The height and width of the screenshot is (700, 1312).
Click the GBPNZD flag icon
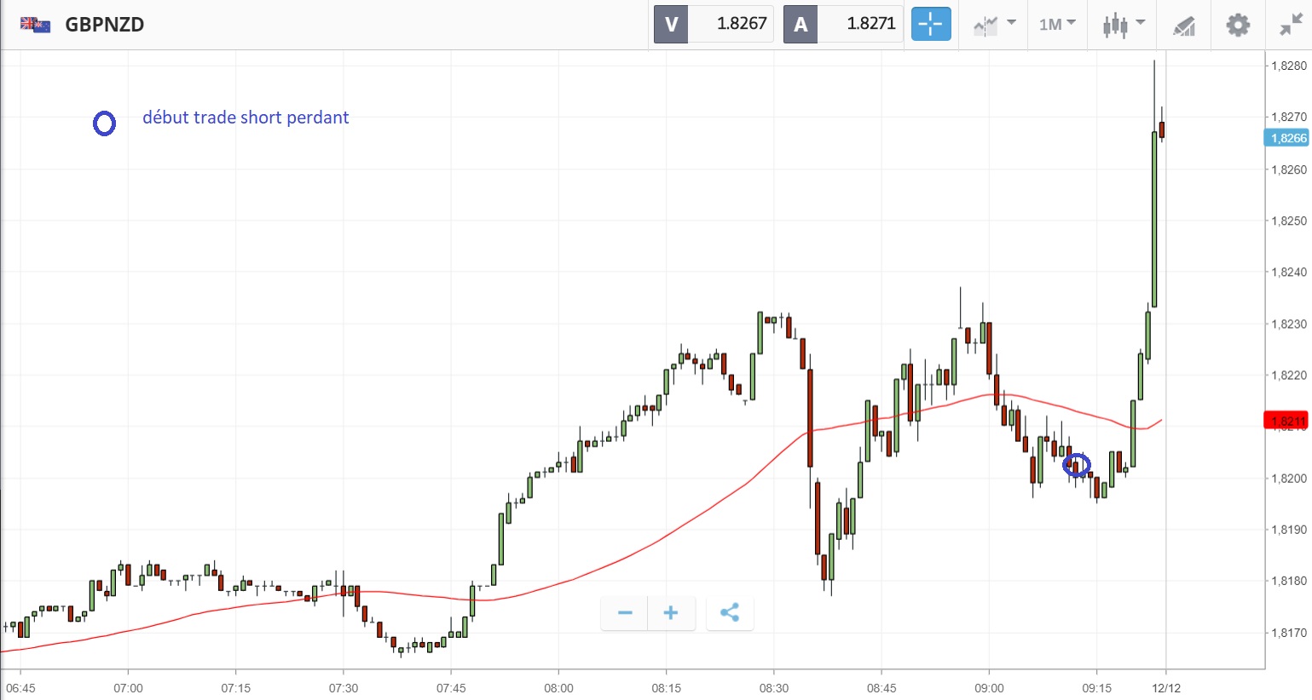(x=35, y=24)
